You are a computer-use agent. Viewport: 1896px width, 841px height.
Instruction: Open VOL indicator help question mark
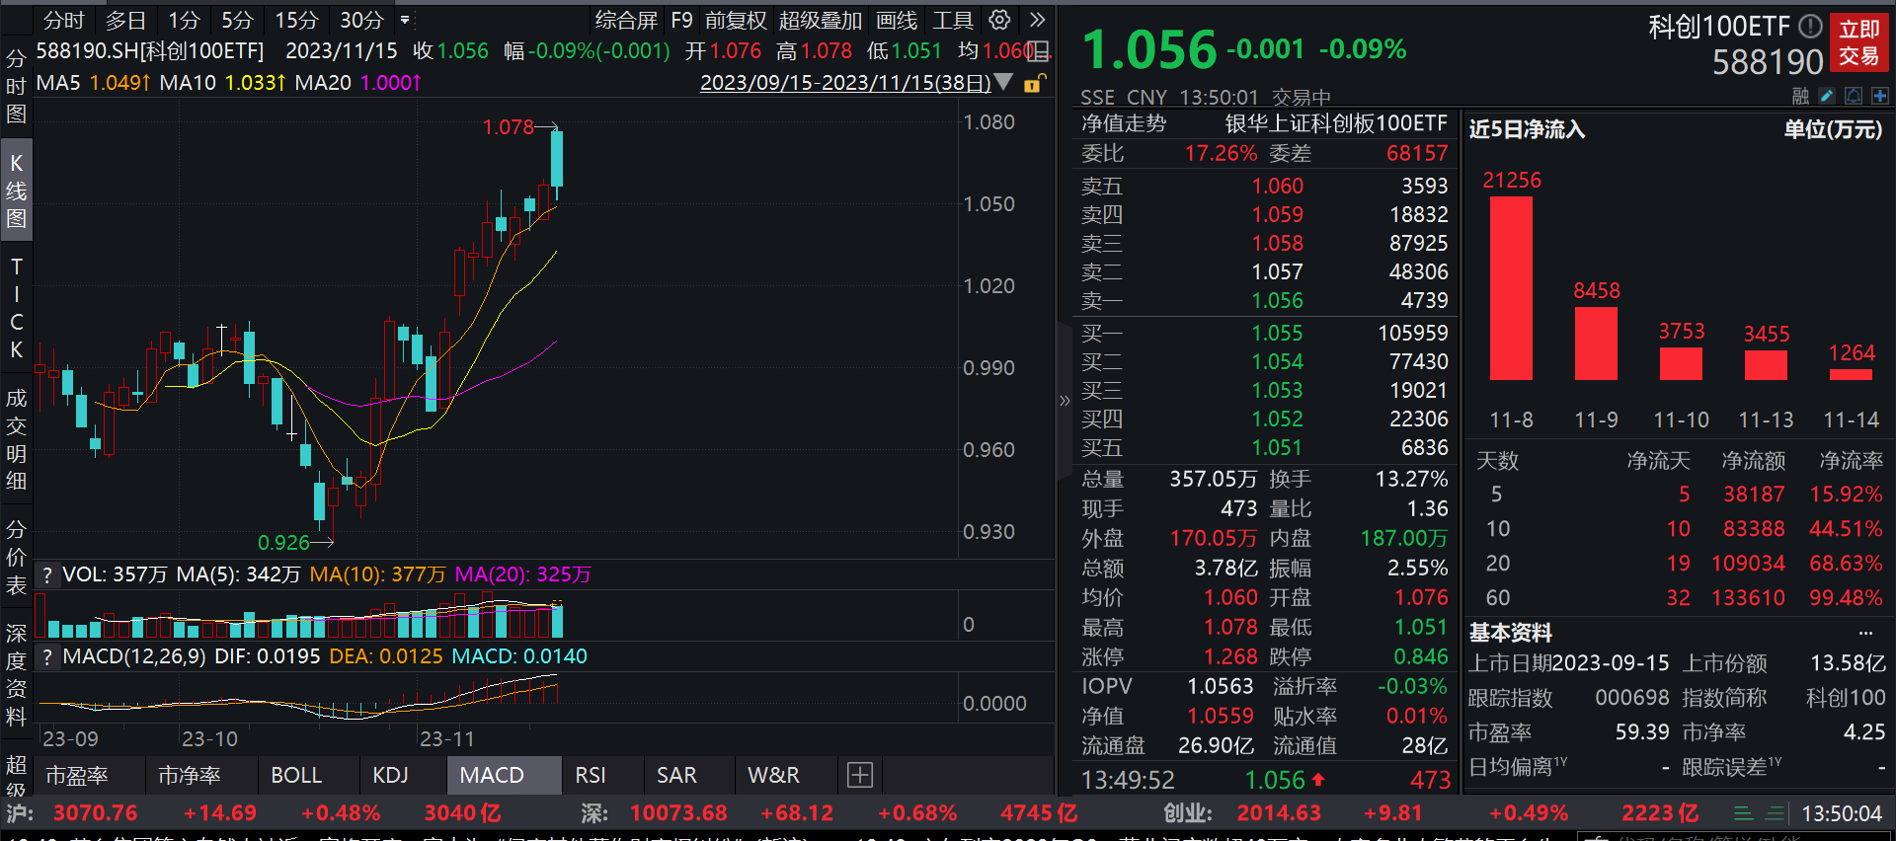coord(46,574)
